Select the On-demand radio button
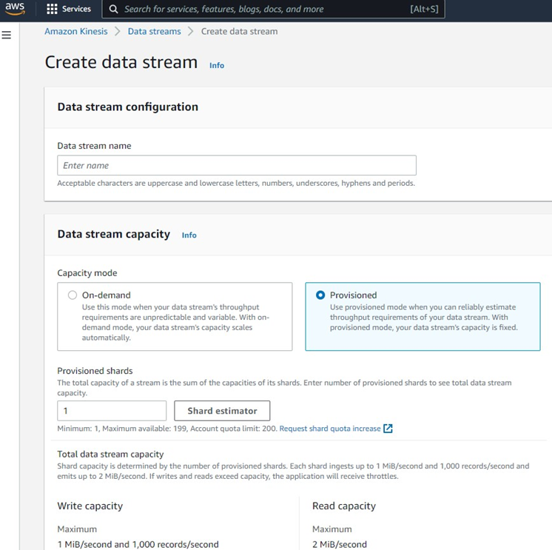The image size is (552, 550). pyautogui.click(x=73, y=295)
